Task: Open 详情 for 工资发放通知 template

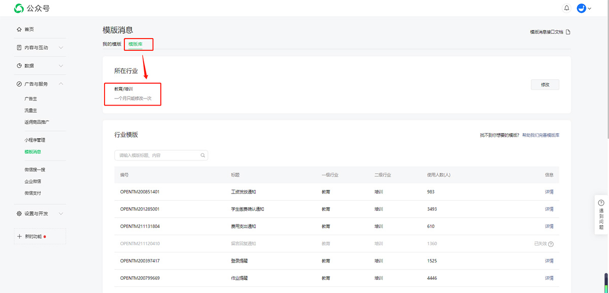Action: [549, 192]
